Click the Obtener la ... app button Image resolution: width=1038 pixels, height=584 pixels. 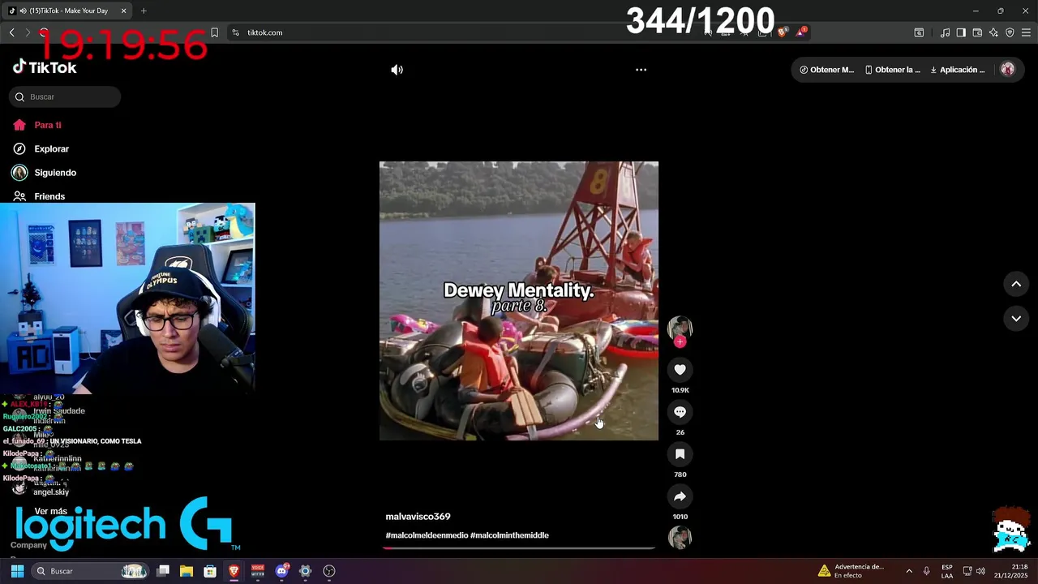pos(893,70)
